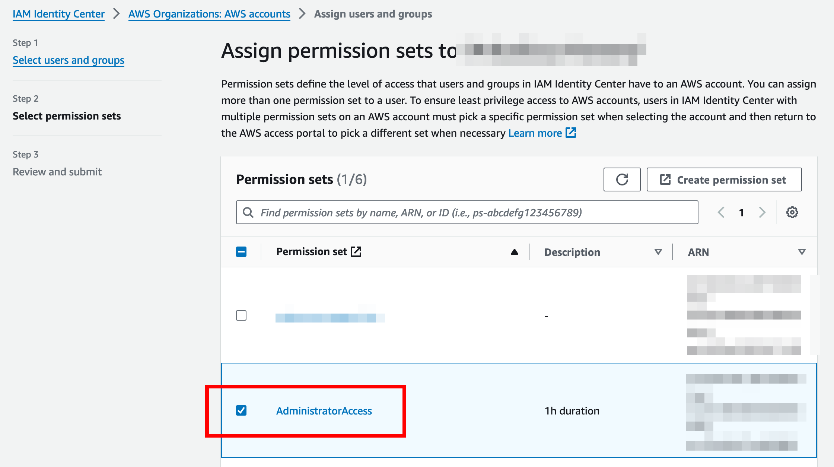Uncheck the AdministratorAccess permission set
Viewport: 834px width, 467px height.
[x=241, y=410]
